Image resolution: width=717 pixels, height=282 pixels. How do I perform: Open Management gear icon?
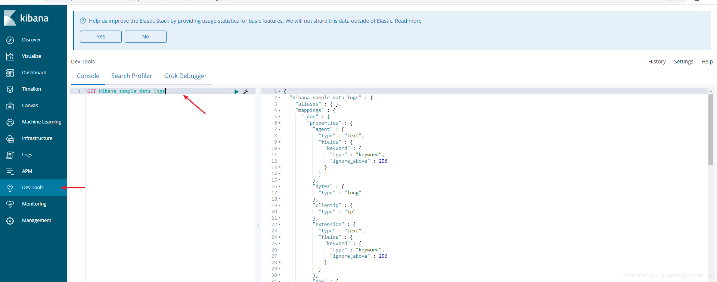[x=10, y=220]
